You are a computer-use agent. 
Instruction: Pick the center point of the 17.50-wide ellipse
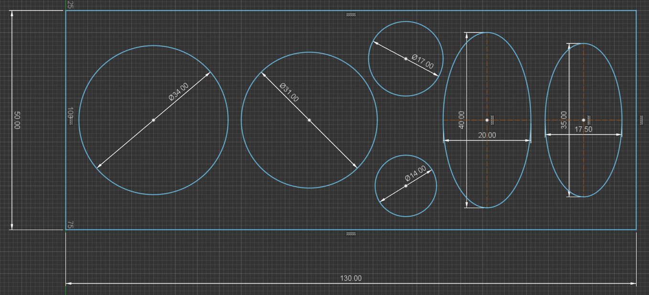click(584, 120)
